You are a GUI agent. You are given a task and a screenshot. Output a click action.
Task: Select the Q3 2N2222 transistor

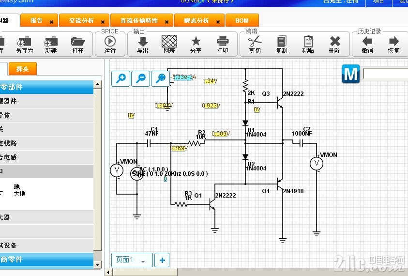coord(279,102)
